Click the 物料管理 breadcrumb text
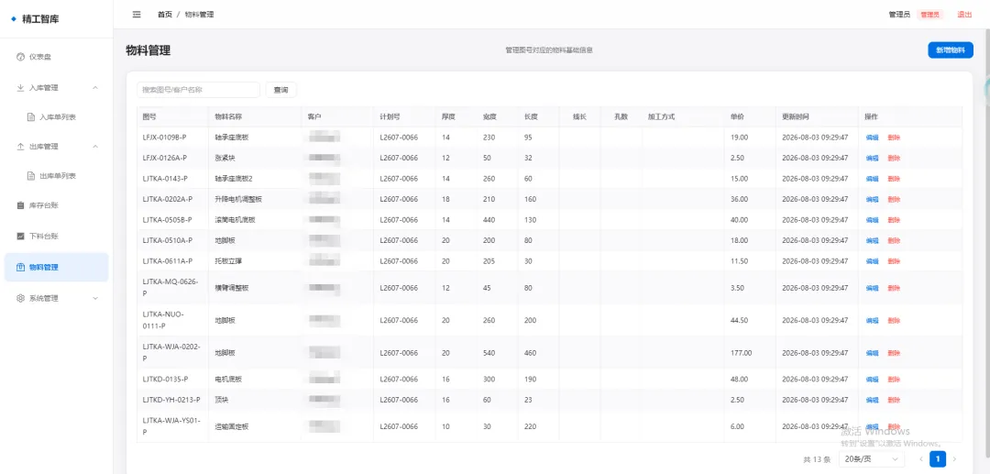 199,15
